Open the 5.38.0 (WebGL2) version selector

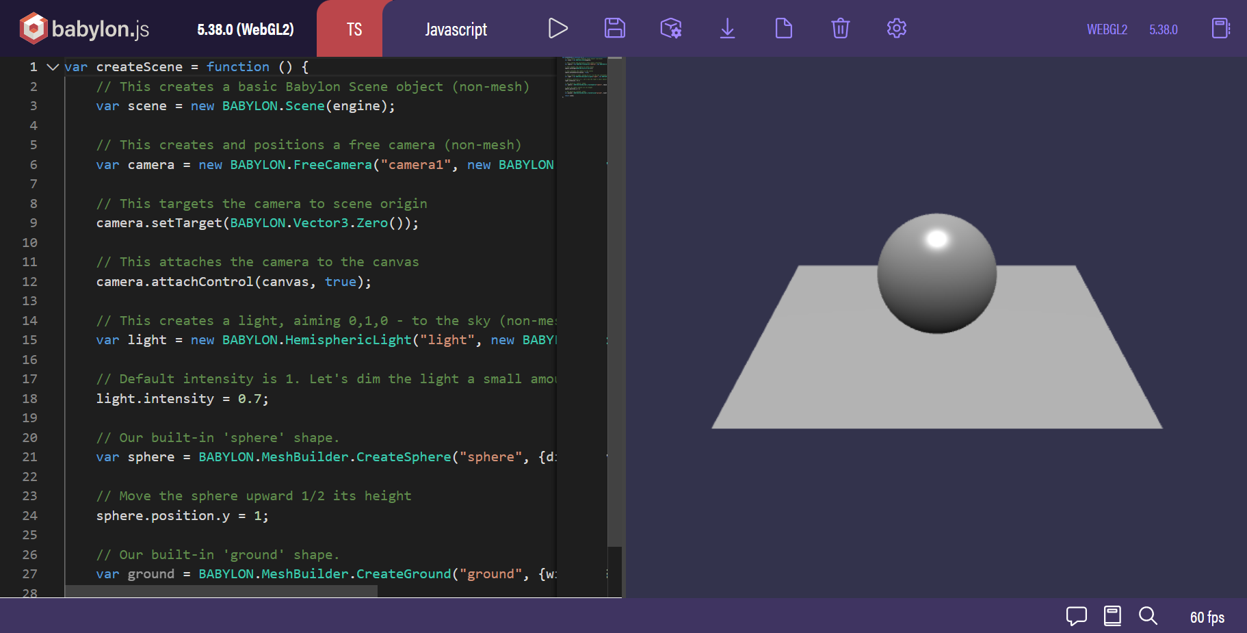[x=244, y=29]
